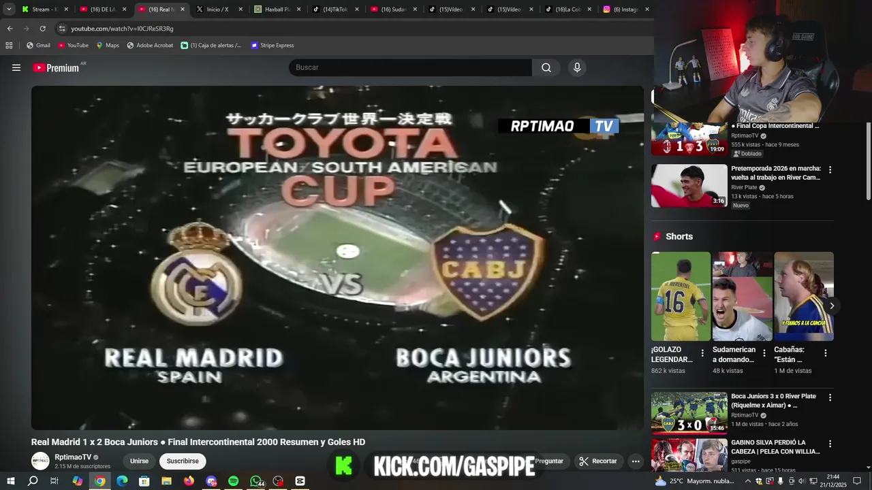Click the Unirse button
Viewport: 872px width, 490px height.
click(139, 461)
